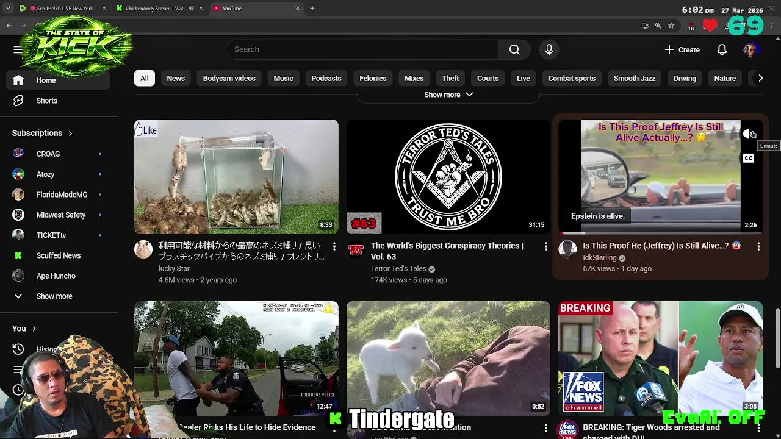Select the Driving category chip
781x439 pixels.
(x=685, y=78)
